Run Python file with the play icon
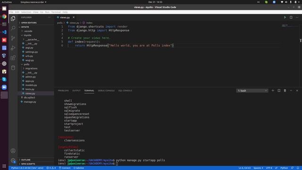The width and height of the screenshot is (302, 170). tap(285, 17)
